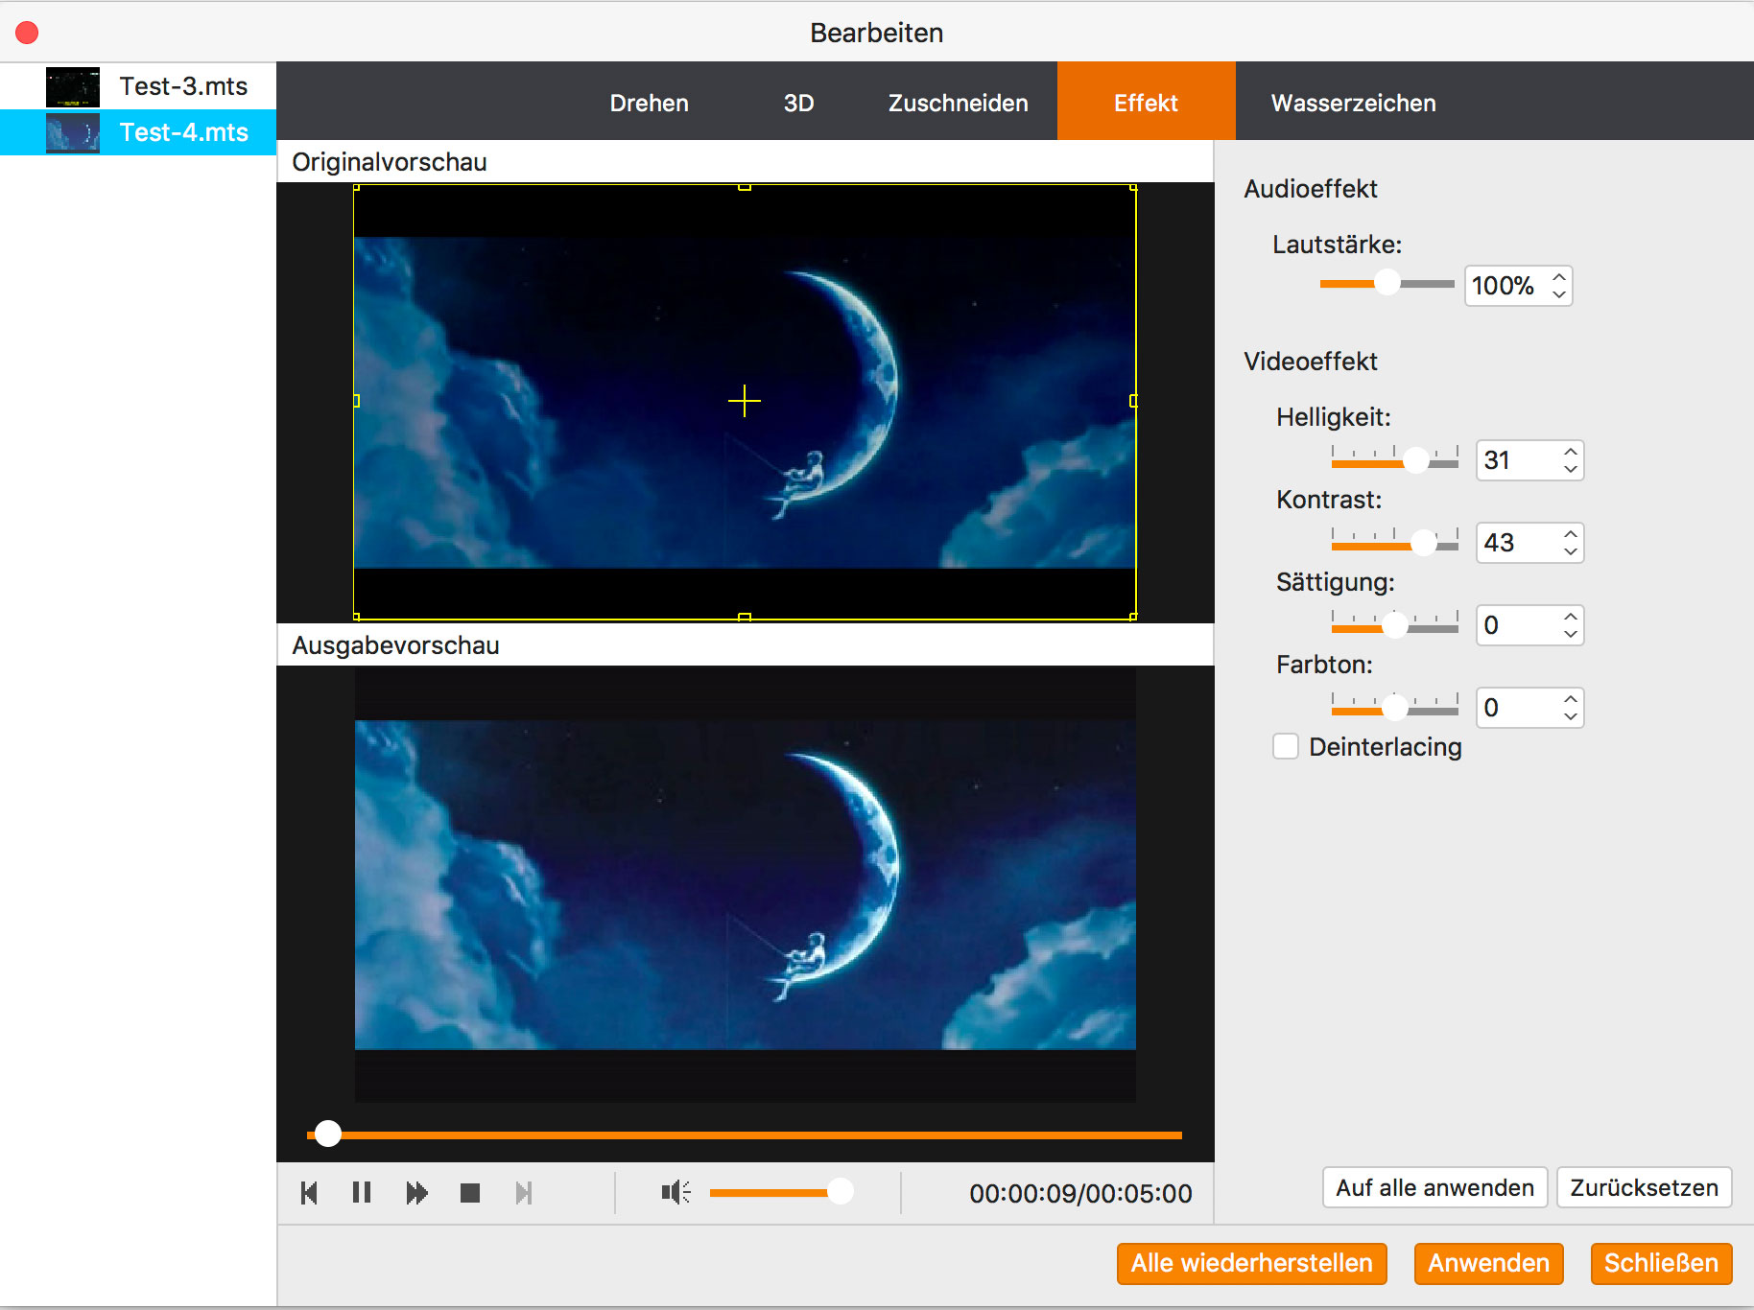Click the next frame icon
The image size is (1754, 1310).
coord(523,1193)
